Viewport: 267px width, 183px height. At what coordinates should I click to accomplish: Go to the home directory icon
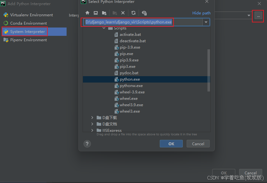tap(87, 13)
